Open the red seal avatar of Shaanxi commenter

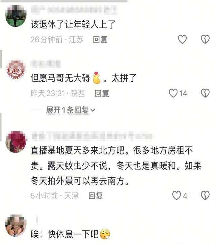click(x=16, y=70)
